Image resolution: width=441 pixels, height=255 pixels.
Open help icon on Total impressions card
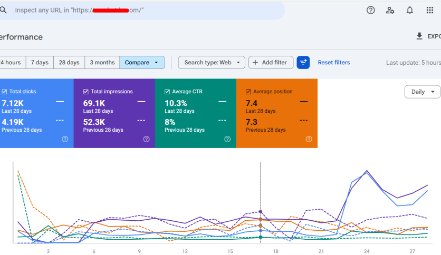point(146,139)
